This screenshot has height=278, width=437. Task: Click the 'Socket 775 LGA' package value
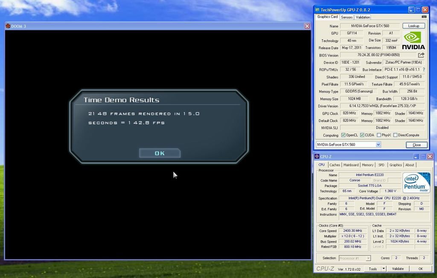[x=370, y=185]
